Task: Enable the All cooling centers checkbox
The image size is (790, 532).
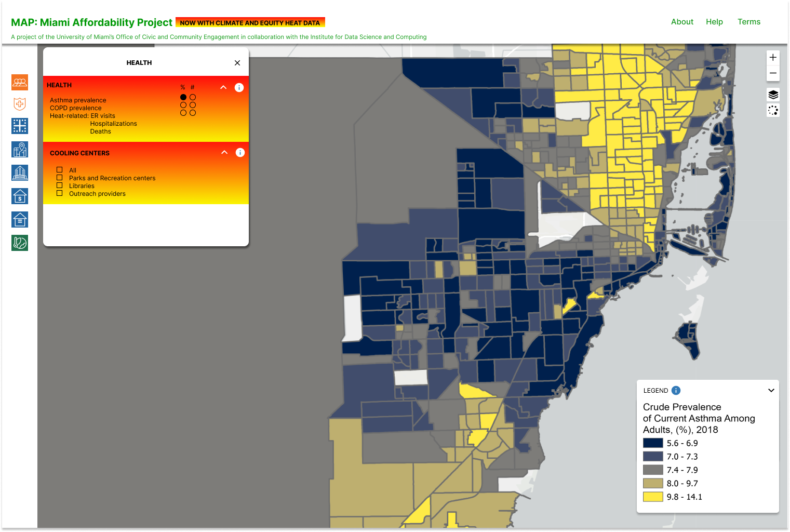Action: (x=59, y=169)
